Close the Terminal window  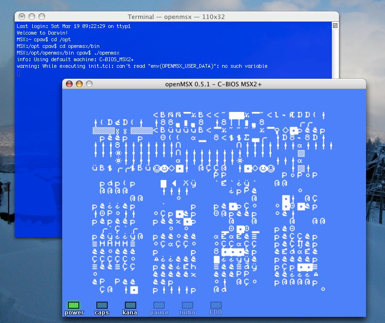22,17
